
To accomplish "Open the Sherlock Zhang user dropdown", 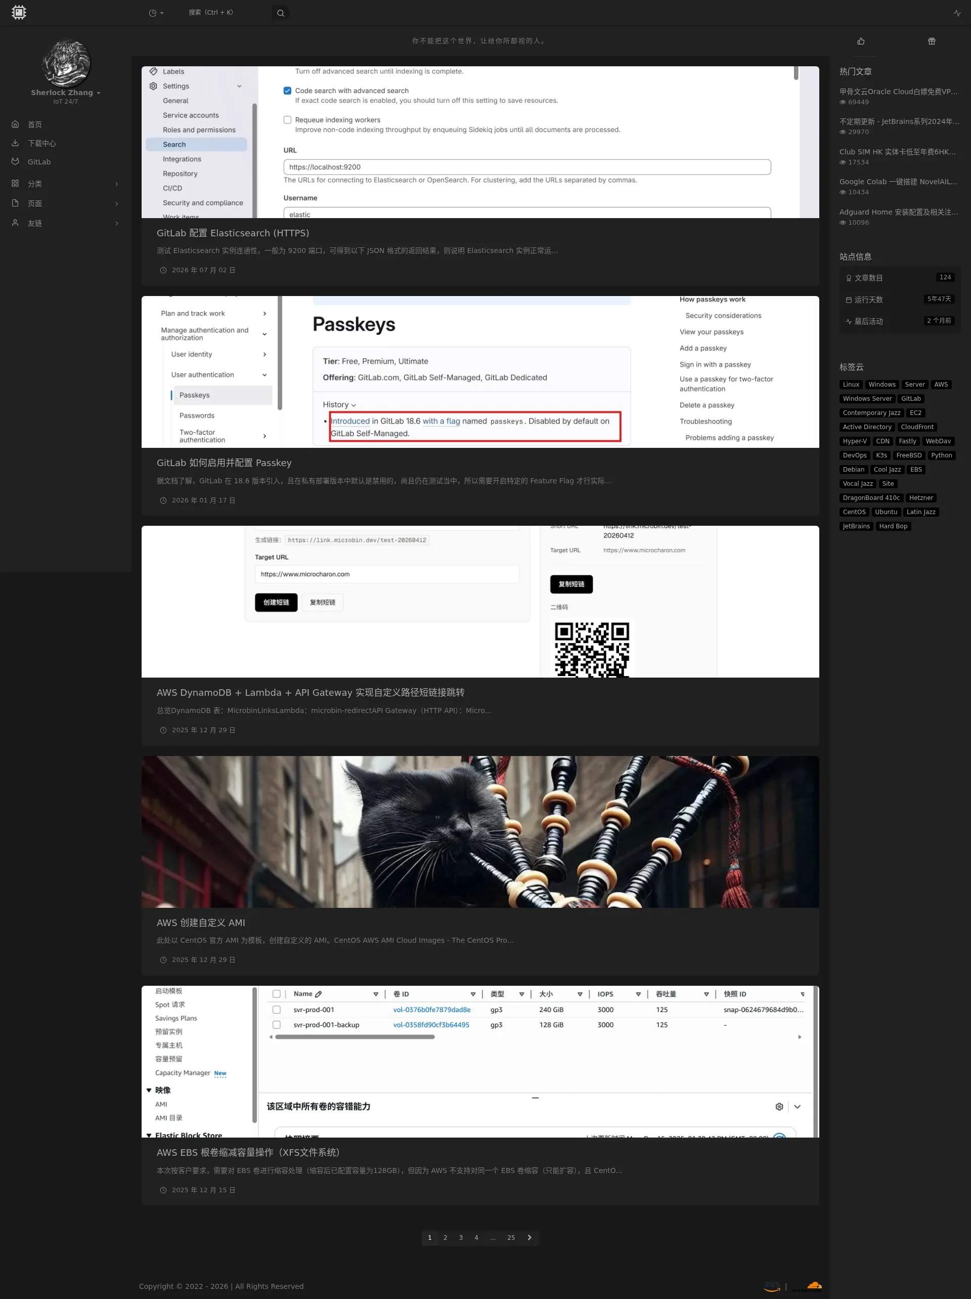I will click(66, 93).
